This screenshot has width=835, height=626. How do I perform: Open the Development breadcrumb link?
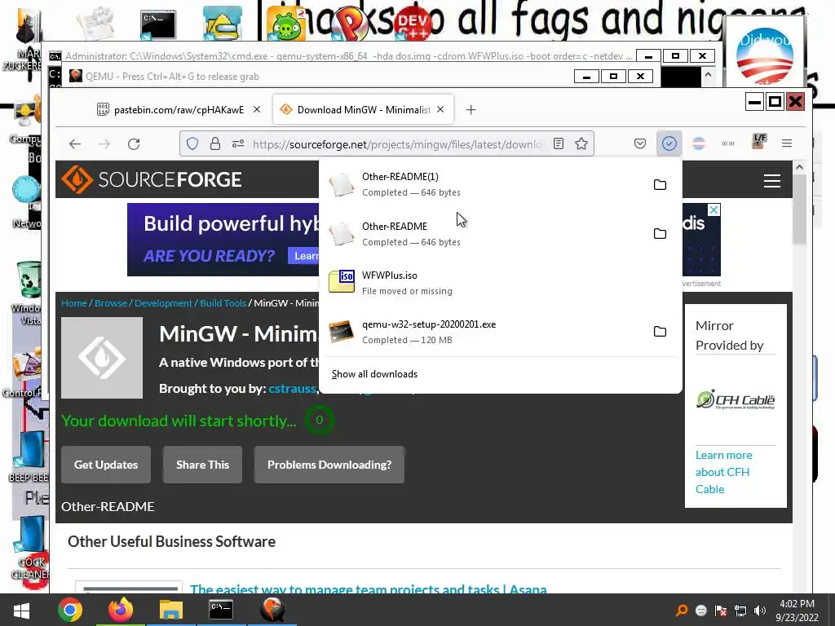[x=163, y=303]
